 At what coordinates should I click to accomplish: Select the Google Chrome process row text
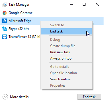pos(21,13)
